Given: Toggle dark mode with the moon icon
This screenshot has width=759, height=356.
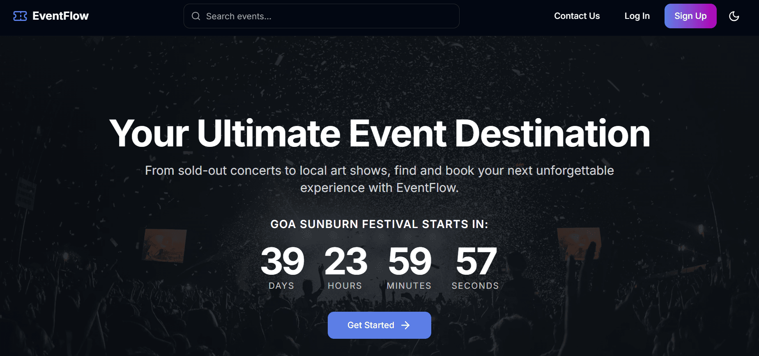Looking at the screenshot, I should pos(734,16).
